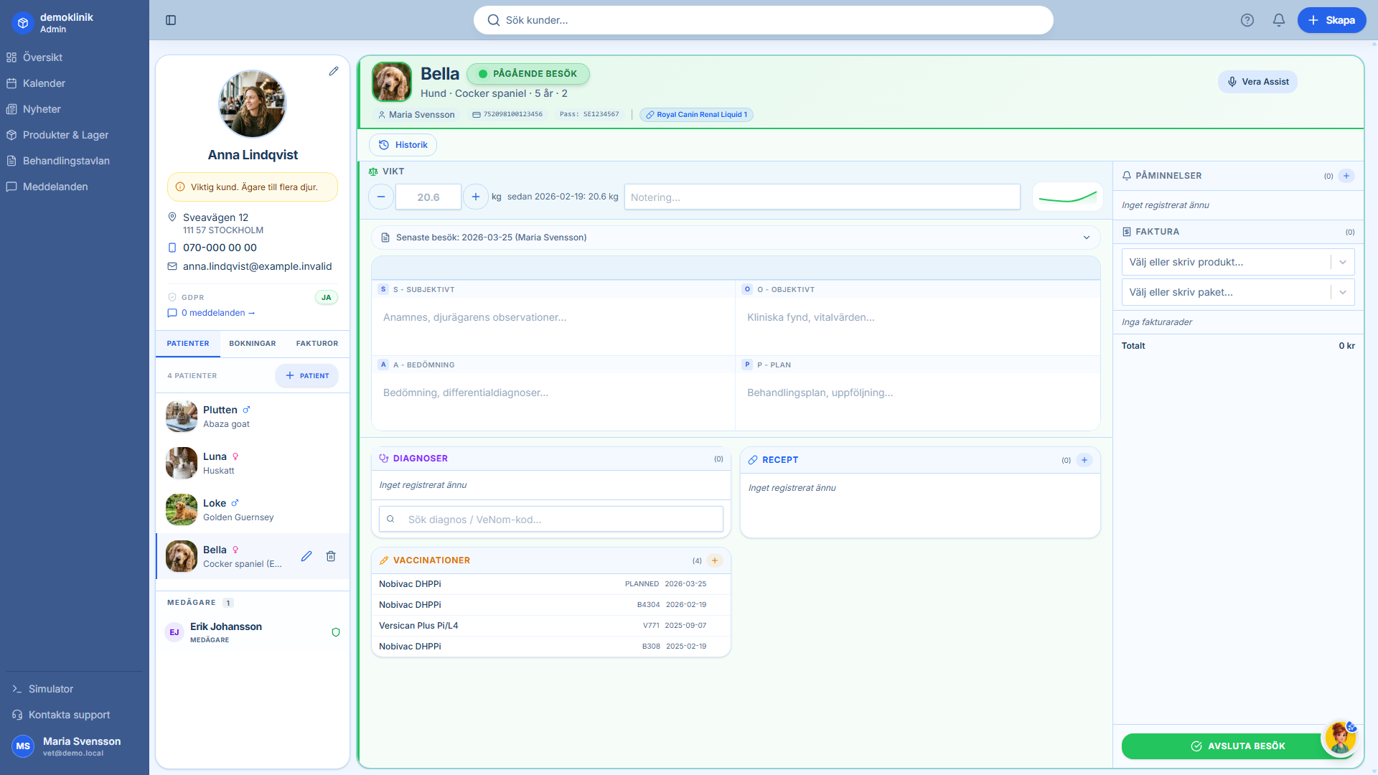Screen dimensions: 1378x775
Task: Edit patient Bella using the pencil icon
Action: tap(306, 556)
